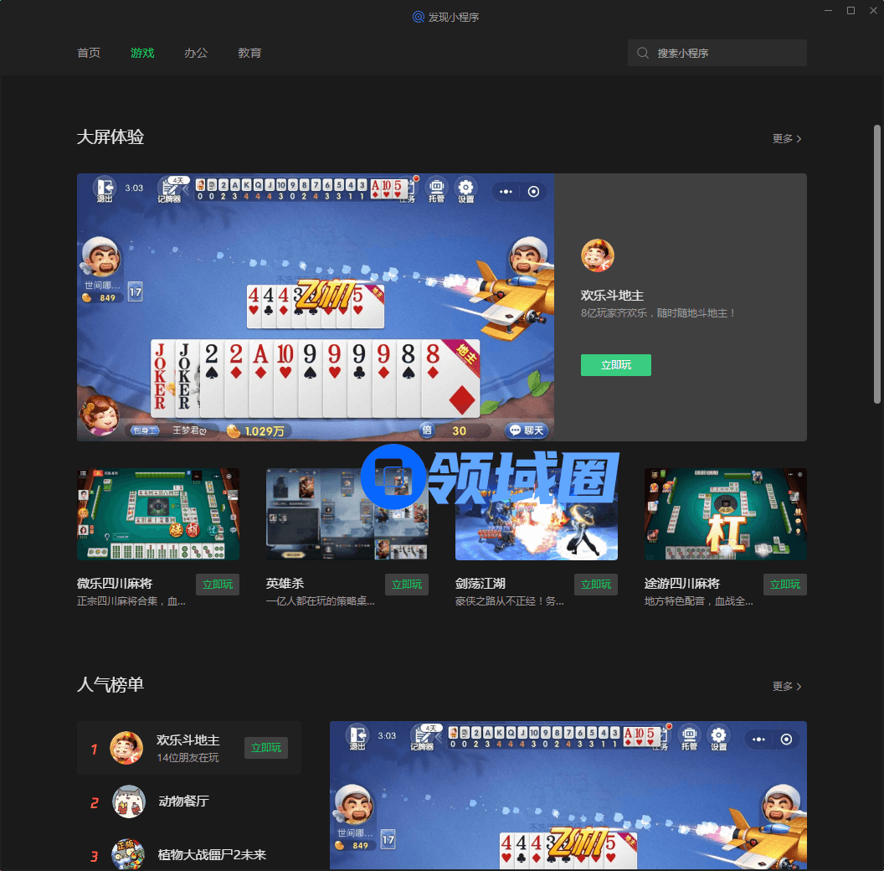Select the 教育 tab

pyautogui.click(x=249, y=53)
